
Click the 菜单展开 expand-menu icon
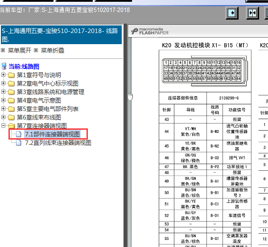click(3, 50)
